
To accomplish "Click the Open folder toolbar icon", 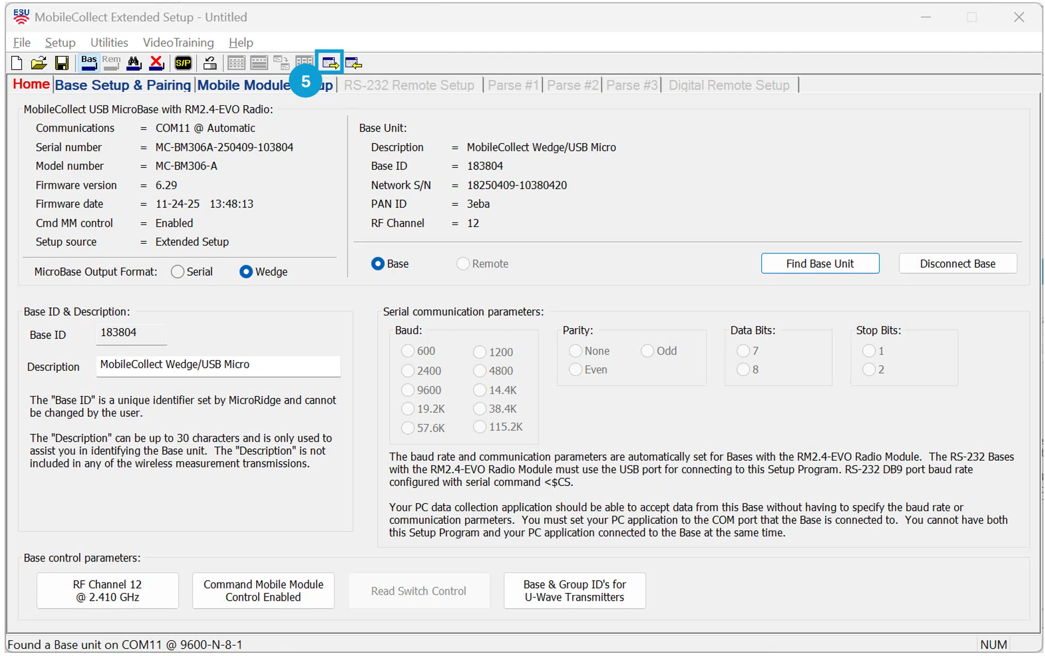I will coord(39,63).
